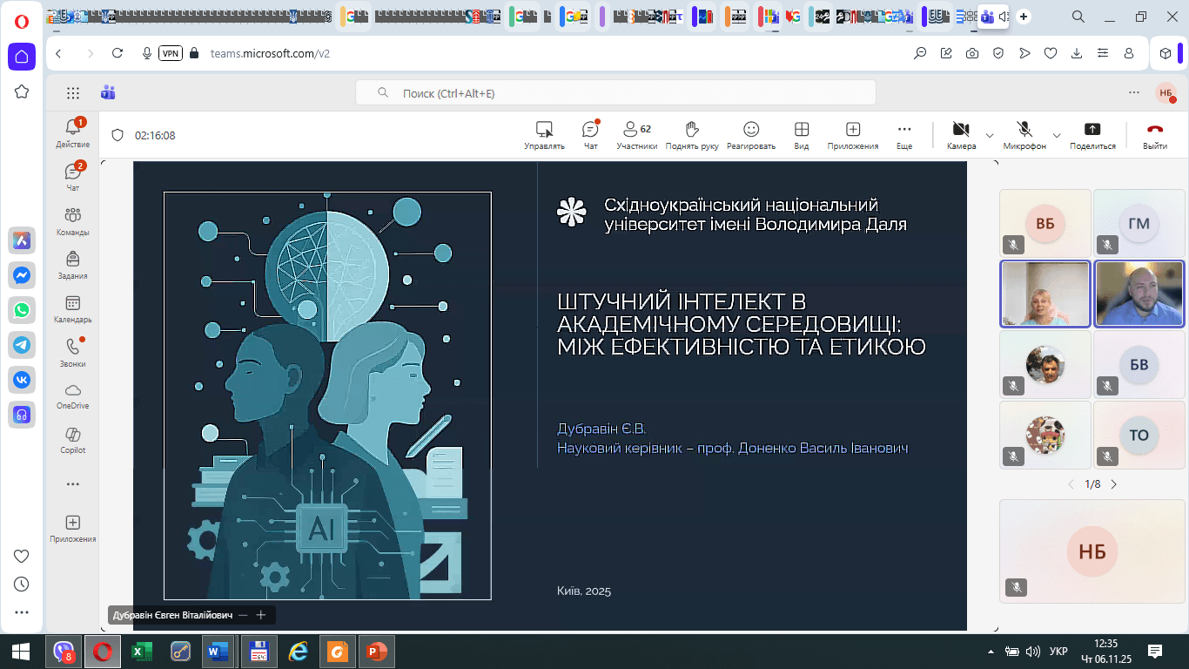Select Управлять in the meeting toolbar
This screenshot has height=669, width=1189.
tap(544, 135)
